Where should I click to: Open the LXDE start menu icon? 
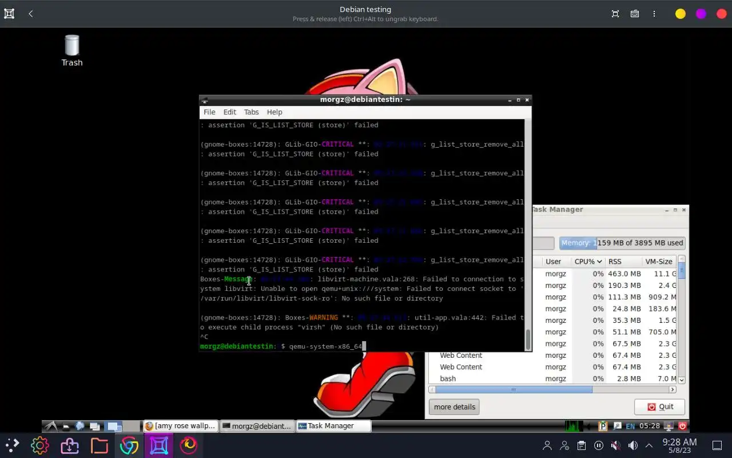[x=51, y=426]
